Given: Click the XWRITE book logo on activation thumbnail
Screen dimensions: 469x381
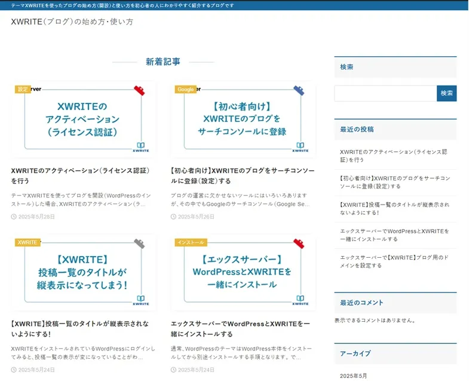Looking at the screenshot, I should click(141, 147).
